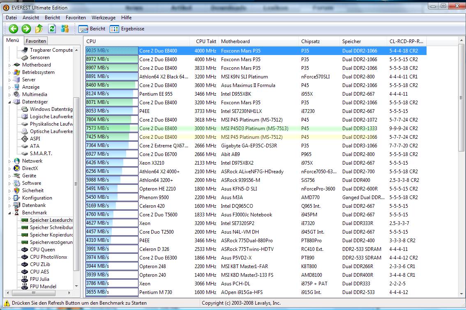Expand the Server tree node
This screenshot has height=310, width=466.
click(9, 80)
